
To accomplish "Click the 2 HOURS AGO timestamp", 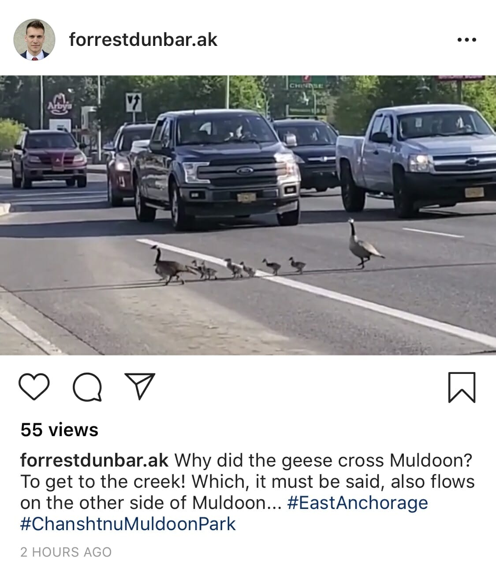I will coord(66,552).
